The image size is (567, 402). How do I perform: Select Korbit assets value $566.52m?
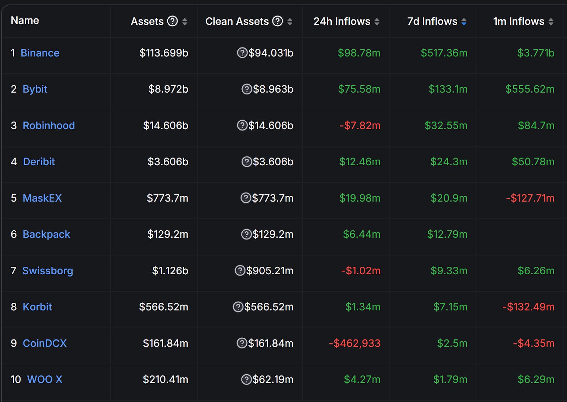164,307
